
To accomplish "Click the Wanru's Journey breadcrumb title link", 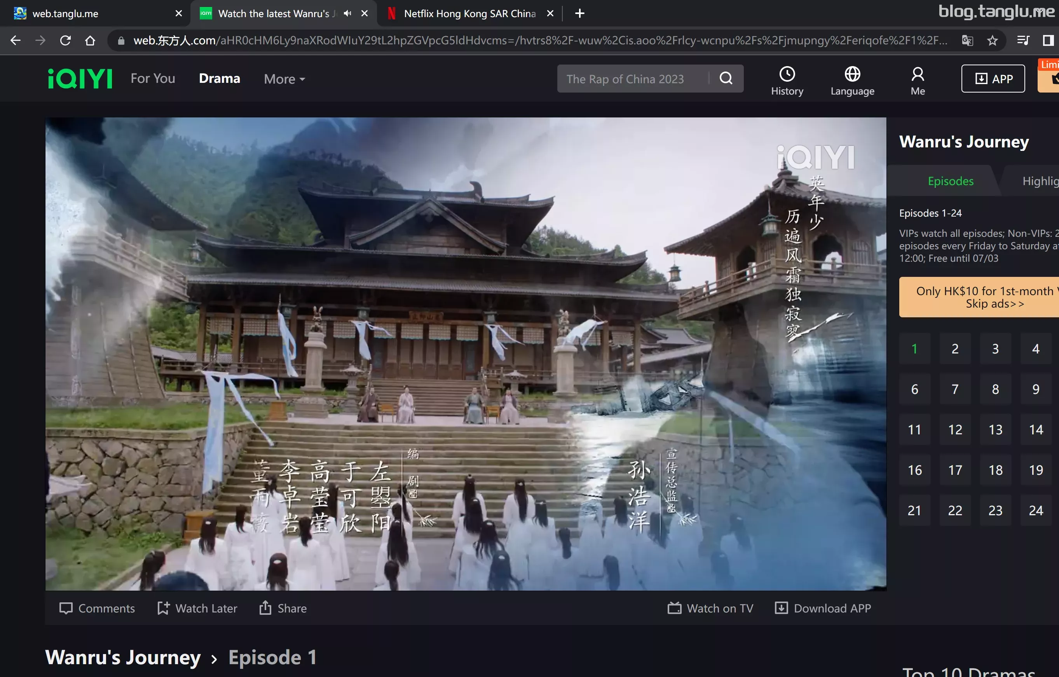I will [x=123, y=657].
